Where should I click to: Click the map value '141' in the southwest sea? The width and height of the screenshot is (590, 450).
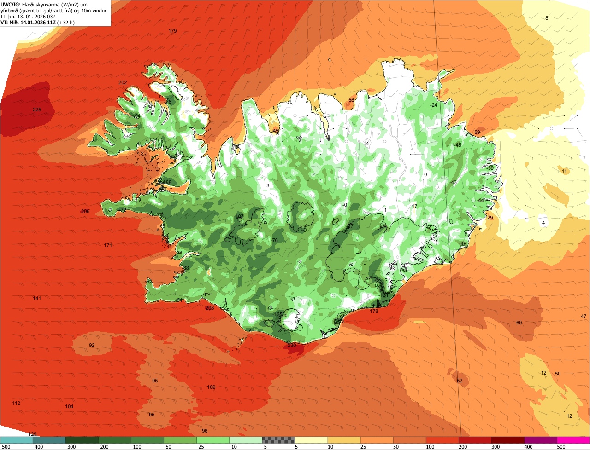37,299
